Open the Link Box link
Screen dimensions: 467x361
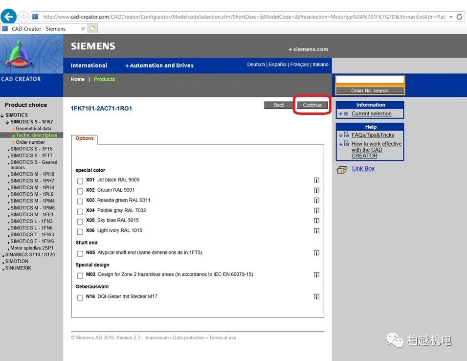[363, 169]
